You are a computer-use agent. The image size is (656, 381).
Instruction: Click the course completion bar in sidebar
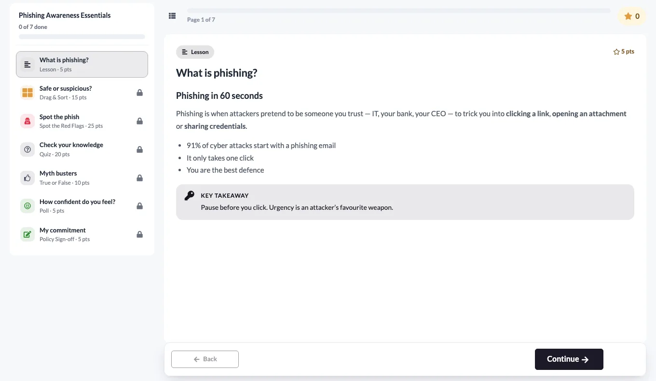(82, 37)
